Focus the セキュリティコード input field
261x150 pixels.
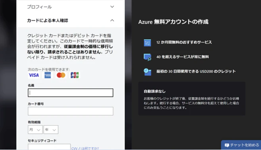point(49,147)
